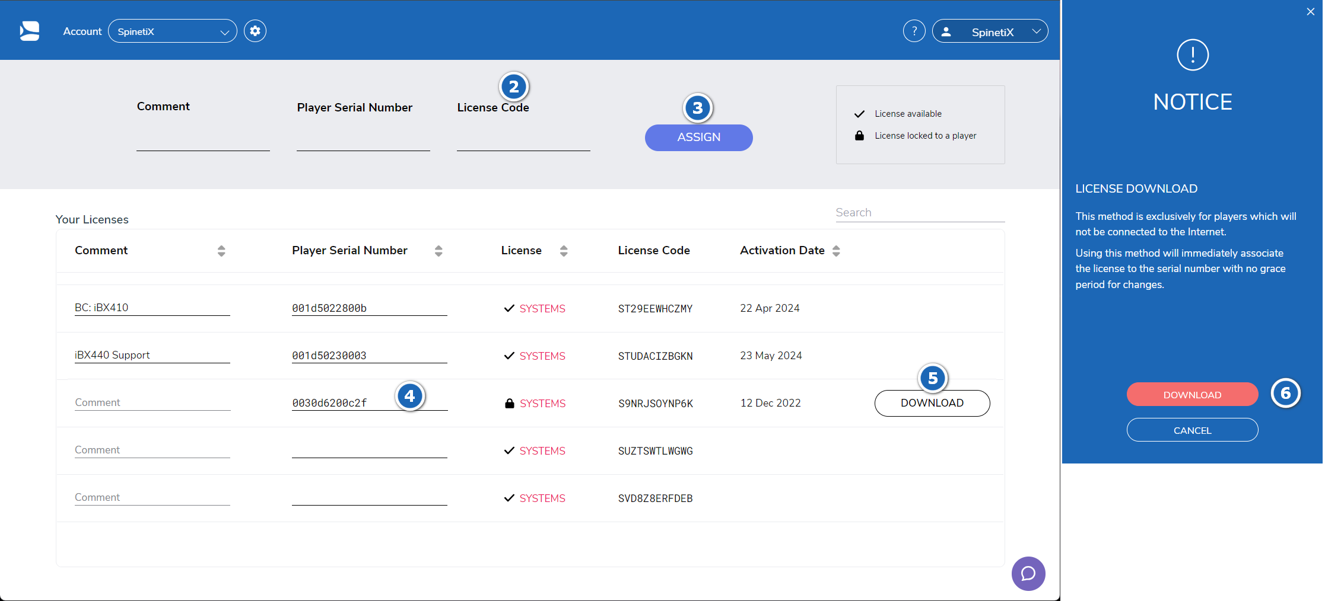This screenshot has height=601, width=1325.
Task: Click the SpinetiX logo icon
Action: pos(30,31)
